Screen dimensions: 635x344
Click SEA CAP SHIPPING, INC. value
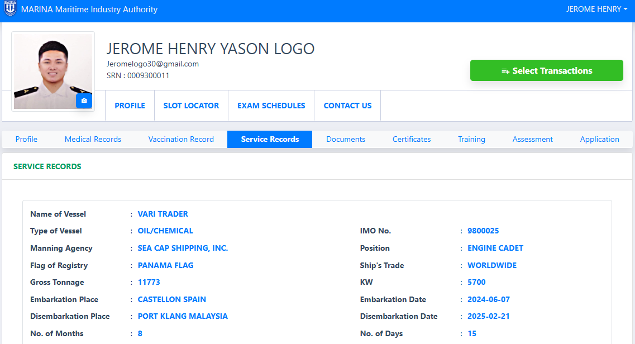[x=183, y=248]
